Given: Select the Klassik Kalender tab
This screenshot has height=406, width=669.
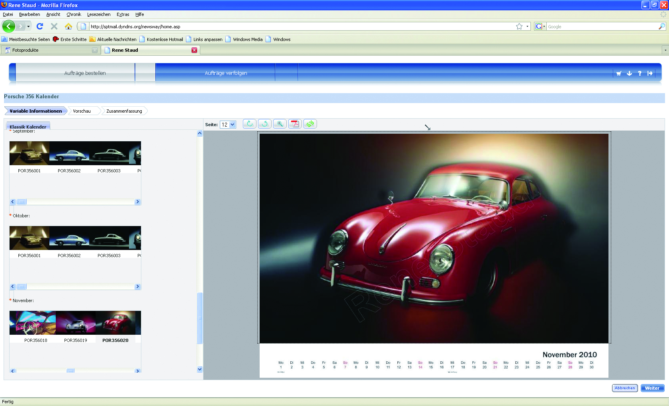Looking at the screenshot, I should (x=28, y=127).
